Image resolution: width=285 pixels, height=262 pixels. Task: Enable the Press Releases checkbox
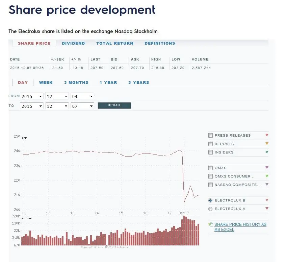pyautogui.click(x=210, y=135)
